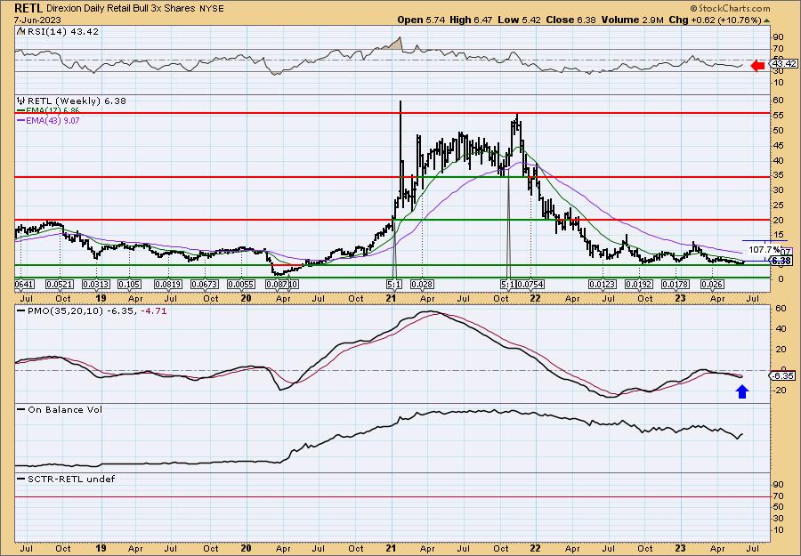
Task: Click the 0.0123 dividend marker
Action: (603, 284)
